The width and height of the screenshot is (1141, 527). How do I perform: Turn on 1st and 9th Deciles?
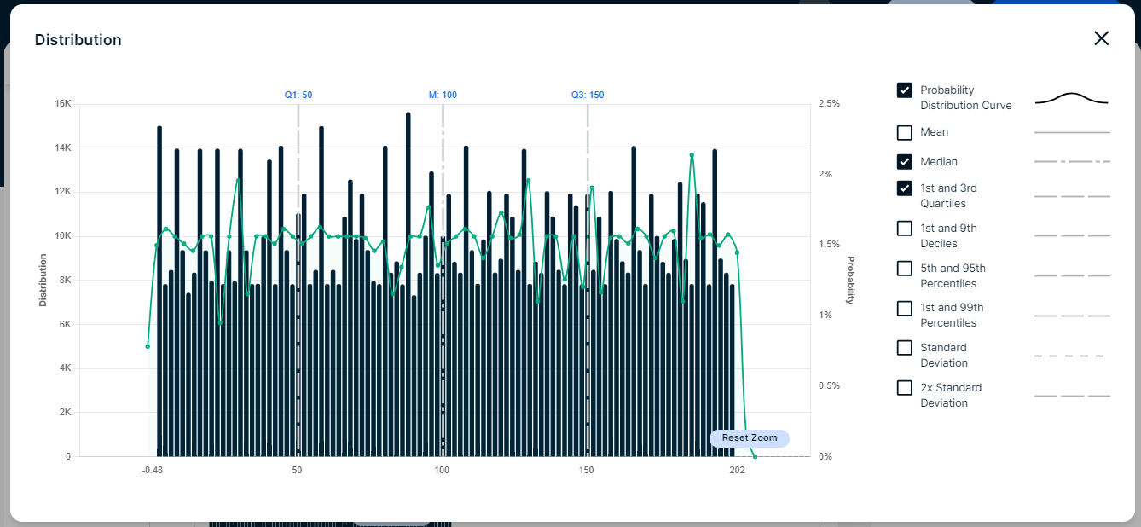(905, 229)
